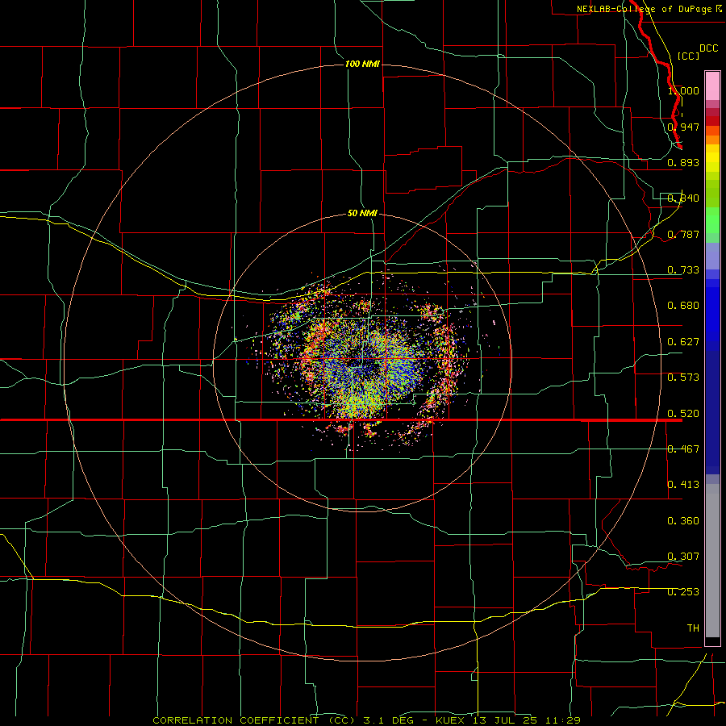Viewport: 726px width, 726px height.
Task: Click the KUEX radar site identifier
Action: [x=450, y=720]
